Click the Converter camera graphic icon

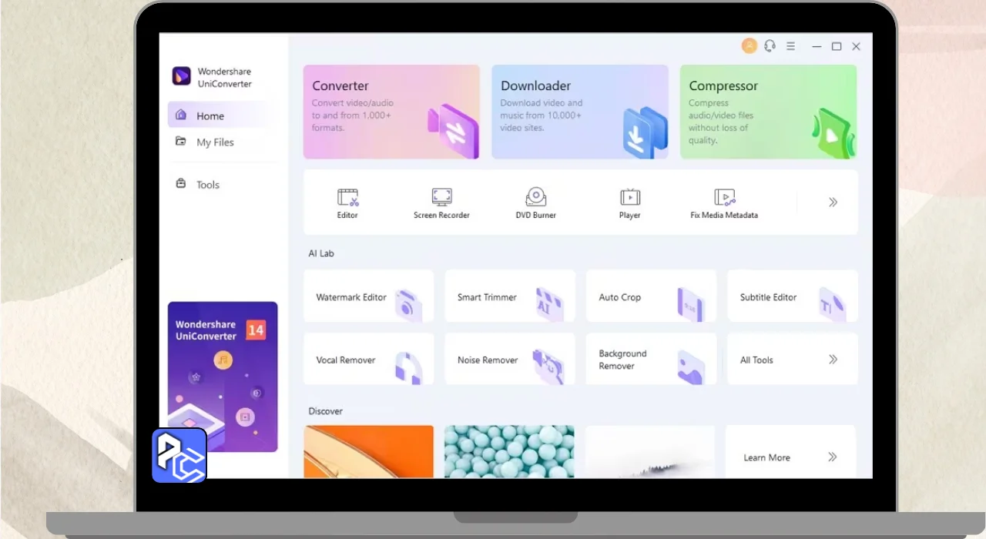[x=453, y=130]
